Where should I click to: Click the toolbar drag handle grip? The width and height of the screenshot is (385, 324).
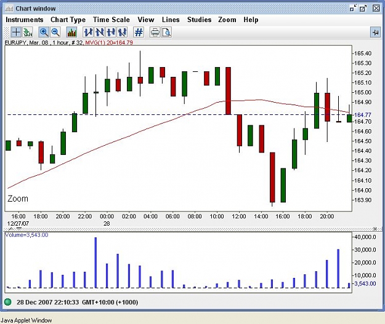coord(7,32)
